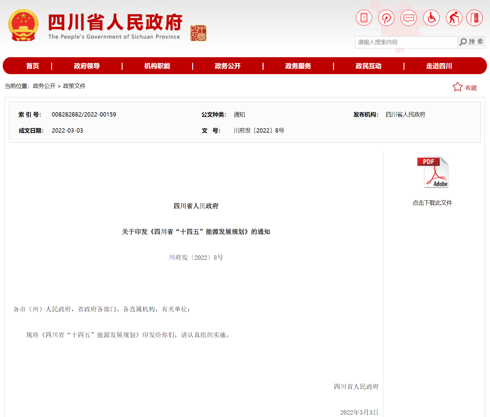
Task: Click 政务公开 in the breadcrumb
Action: tap(44, 86)
